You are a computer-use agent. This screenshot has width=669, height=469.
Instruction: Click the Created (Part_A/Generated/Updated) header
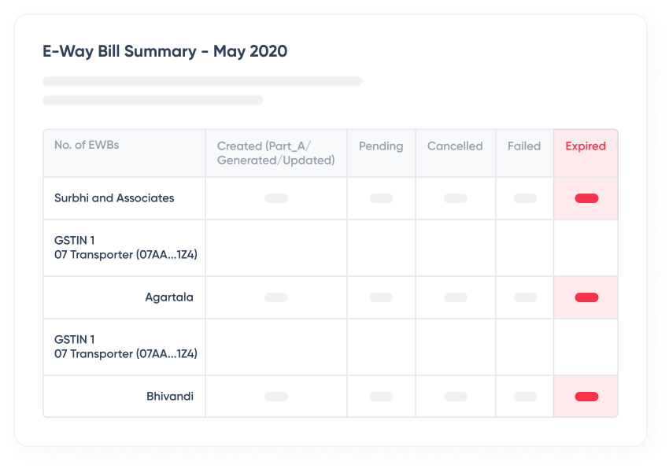(x=275, y=153)
